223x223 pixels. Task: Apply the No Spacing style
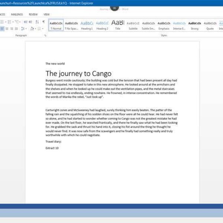click(71, 25)
